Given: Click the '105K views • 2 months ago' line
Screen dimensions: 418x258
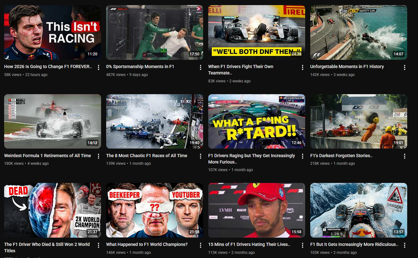Looking at the screenshot, I should [333, 253].
